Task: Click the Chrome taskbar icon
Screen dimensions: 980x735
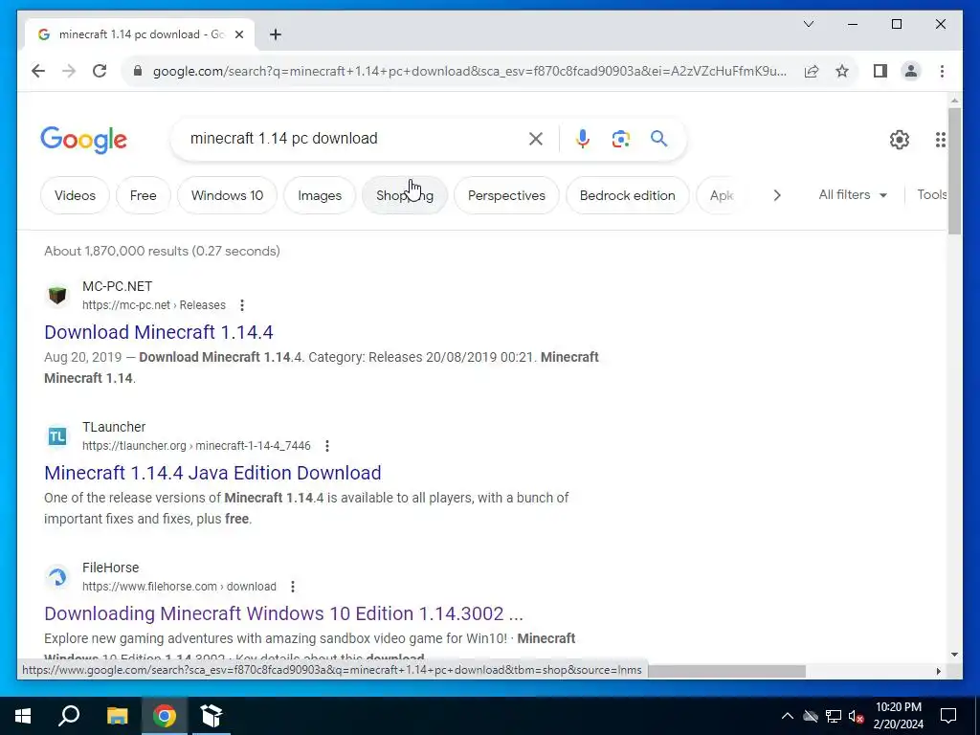Action: (165, 716)
